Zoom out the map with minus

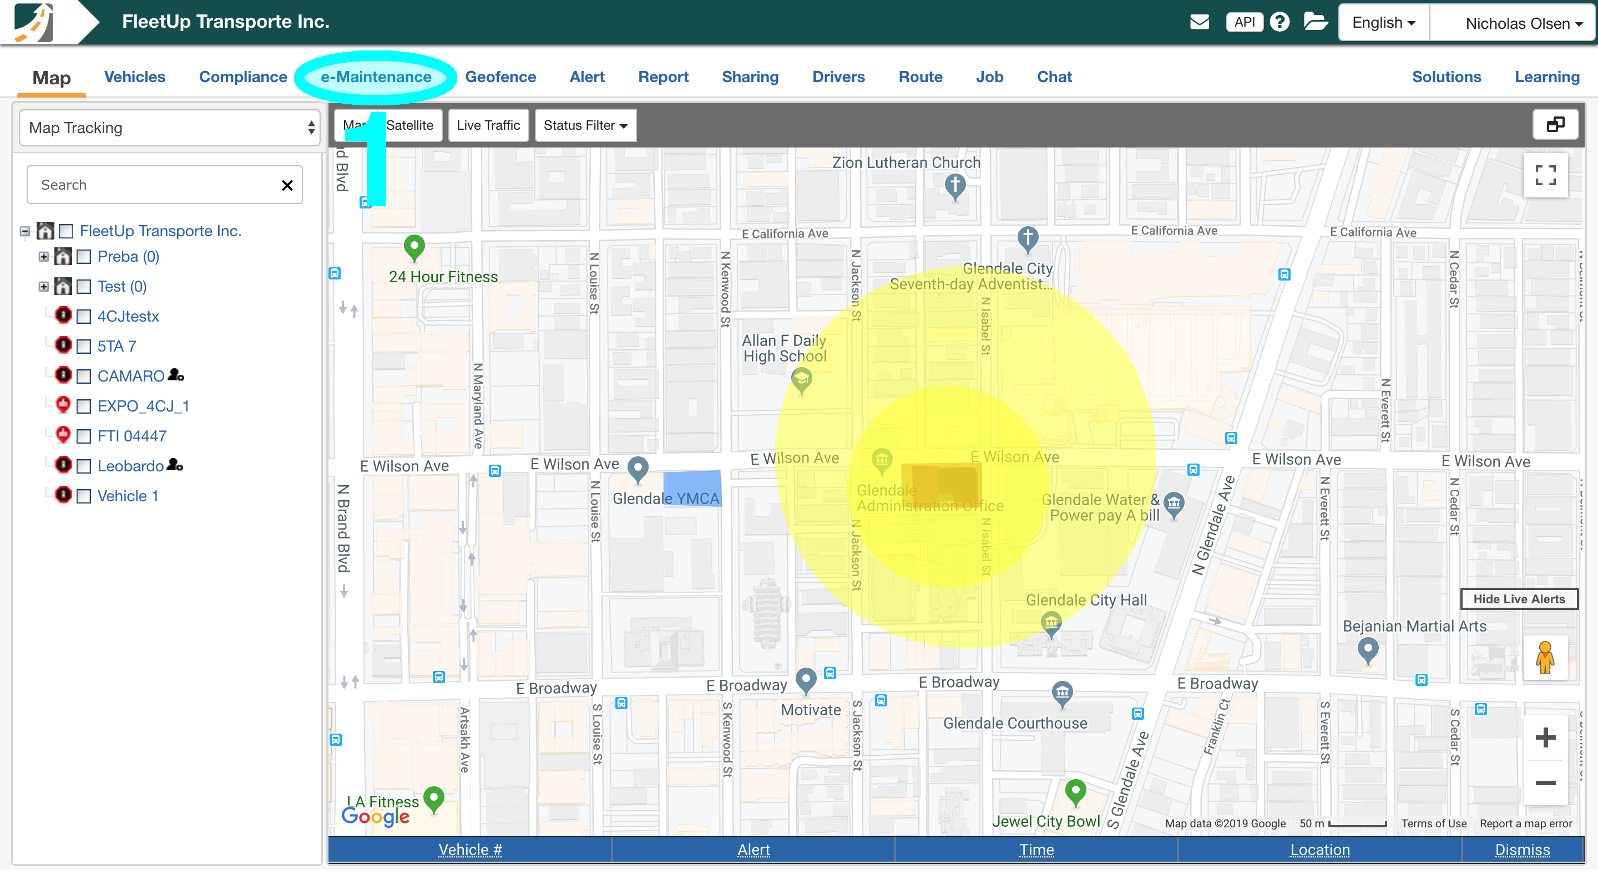point(1545,783)
